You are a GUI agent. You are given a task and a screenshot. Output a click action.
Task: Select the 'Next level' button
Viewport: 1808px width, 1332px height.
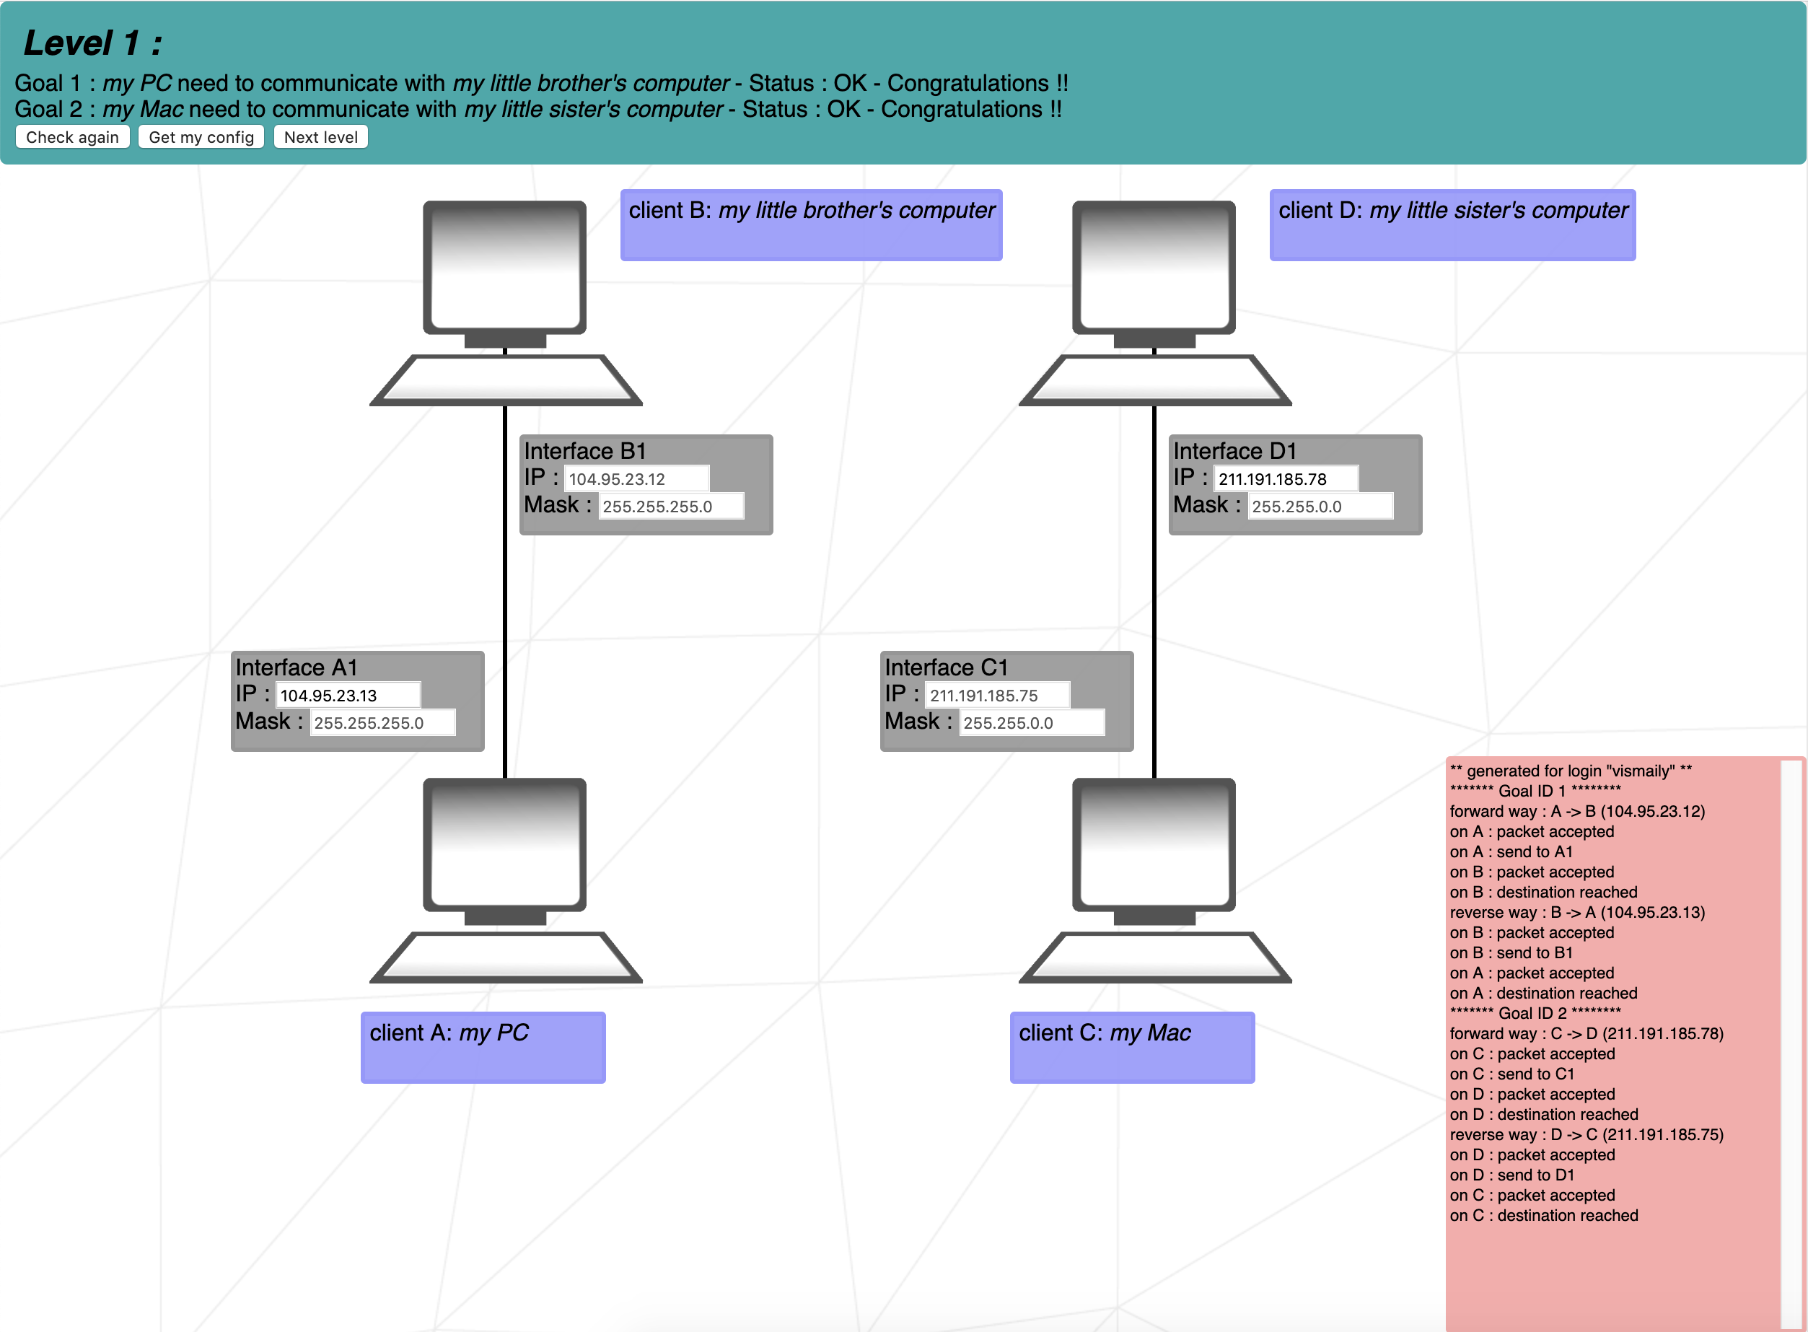click(322, 136)
